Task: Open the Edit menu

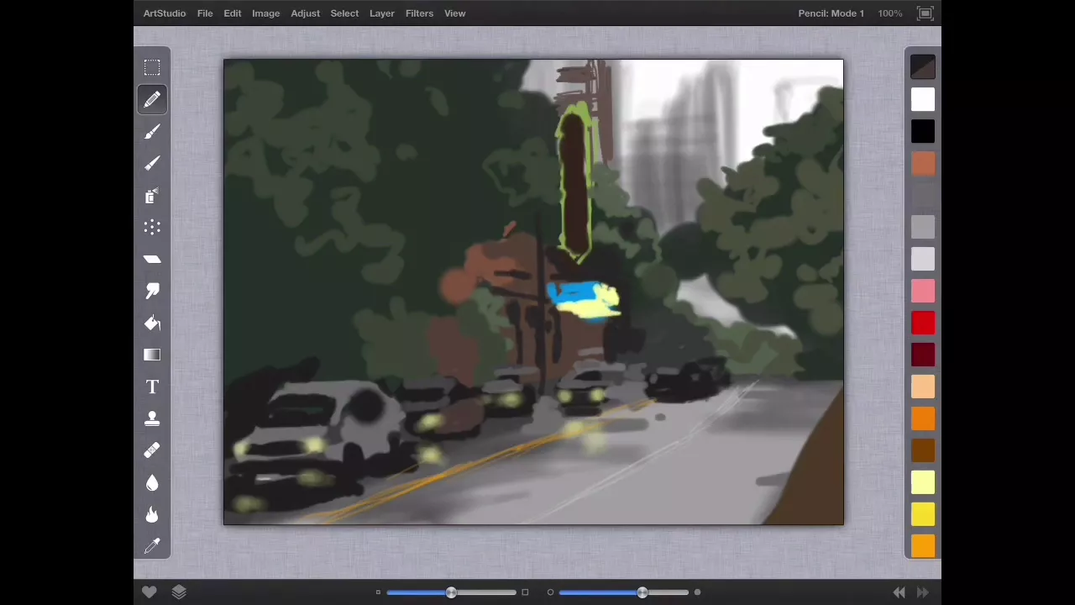Action: click(x=233, y=13)
